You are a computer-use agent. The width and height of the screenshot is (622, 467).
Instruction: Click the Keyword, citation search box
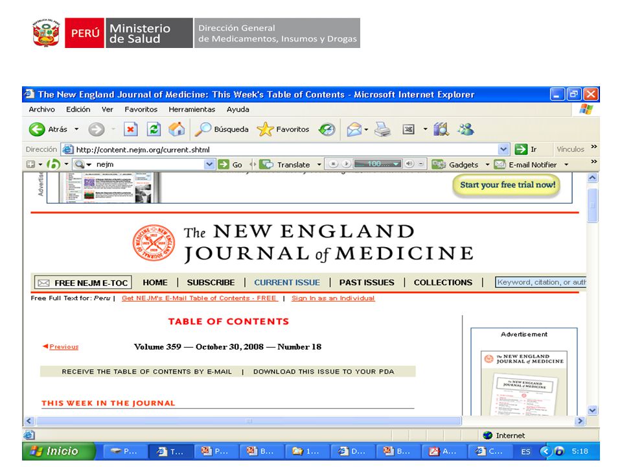pyautogui.click(x=540, y=282)
